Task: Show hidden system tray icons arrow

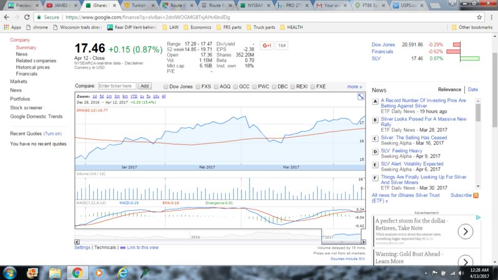Action: tap(426, 273)
